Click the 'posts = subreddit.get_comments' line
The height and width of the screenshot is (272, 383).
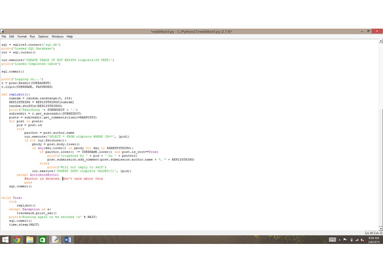pyautogui.click(x=53, y=117)
